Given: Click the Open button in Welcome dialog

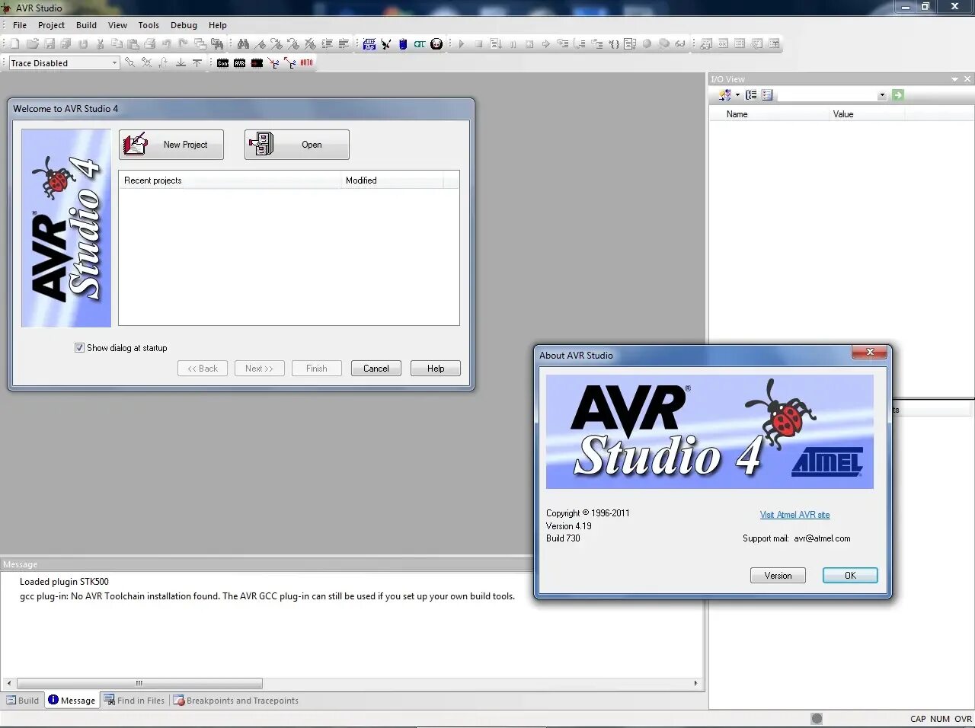Looking at the screenshot, I should [x=297, y=145].
